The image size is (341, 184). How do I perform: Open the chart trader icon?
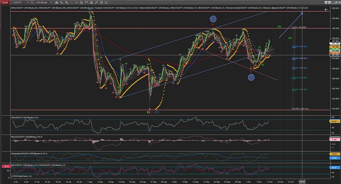(x=86, y=2)
